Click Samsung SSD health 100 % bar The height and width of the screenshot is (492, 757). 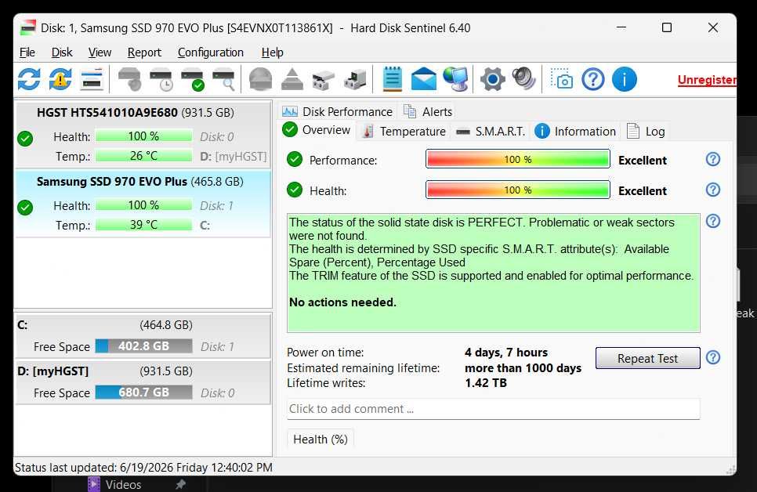pyautogui.click(x=143, y=205)
